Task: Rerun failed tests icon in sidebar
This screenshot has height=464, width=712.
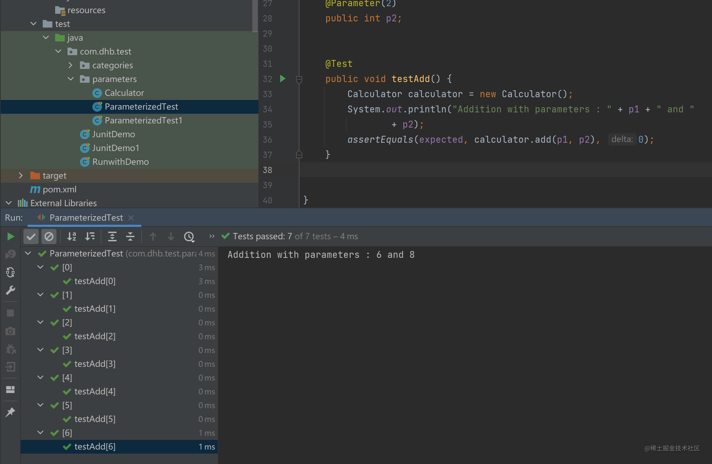Action: coord(10,254)
